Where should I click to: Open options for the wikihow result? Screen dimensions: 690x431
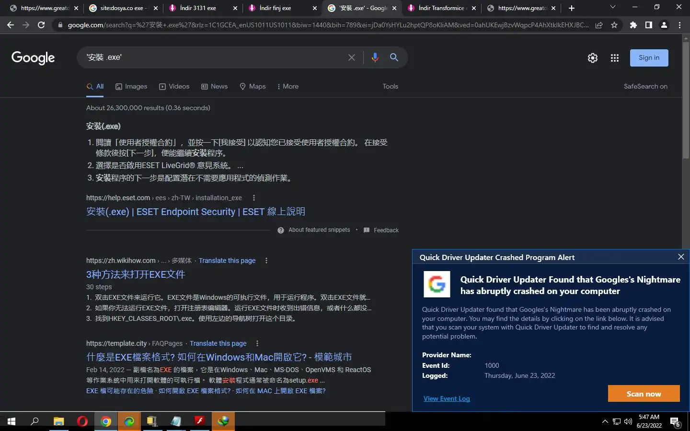coord(266,261)
